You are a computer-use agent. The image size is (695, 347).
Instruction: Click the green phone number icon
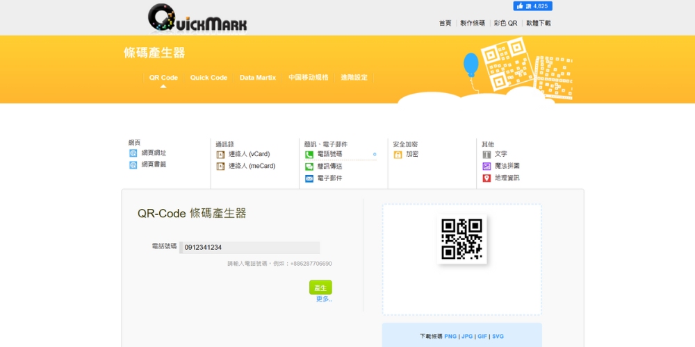pyautogui.click(x=309, y=155)
